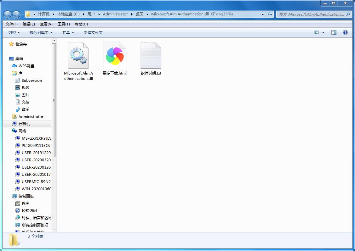Viewport: 355px width, 251px height.
Task: Open the 编辑(E) menu
Action: [x=29, y=24]
